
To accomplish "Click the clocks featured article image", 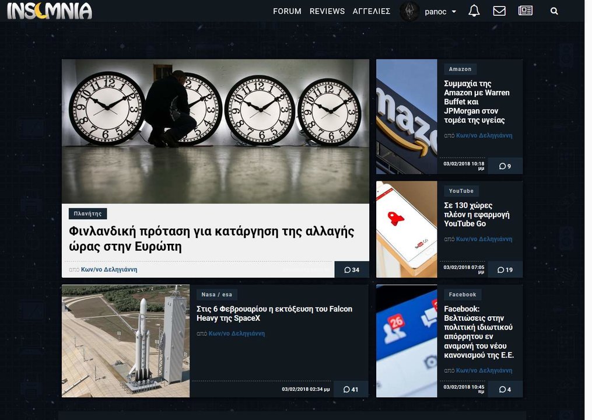I will [x=215, y=131].
